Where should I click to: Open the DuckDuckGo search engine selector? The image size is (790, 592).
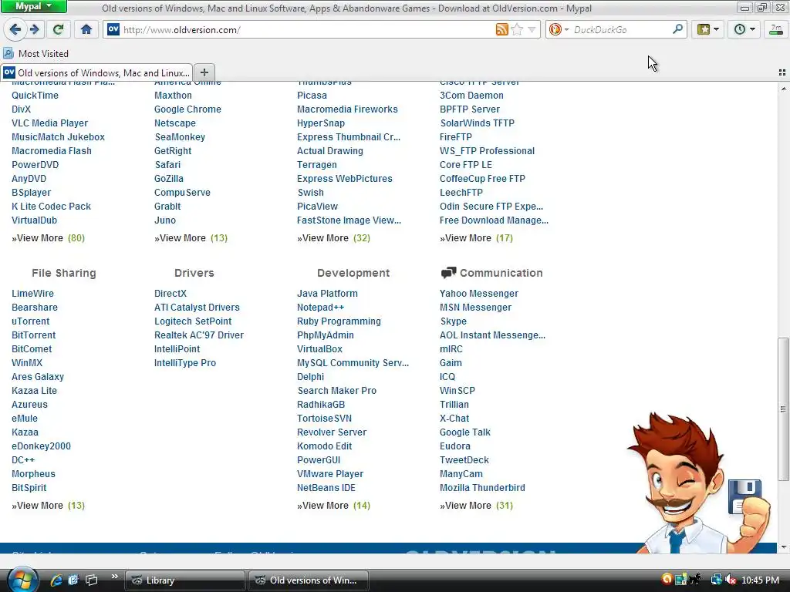[x=559, y=29]
